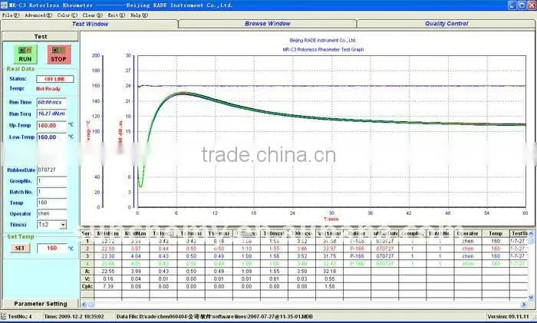
Task: Open the Help menu
Action: point(139,15)
